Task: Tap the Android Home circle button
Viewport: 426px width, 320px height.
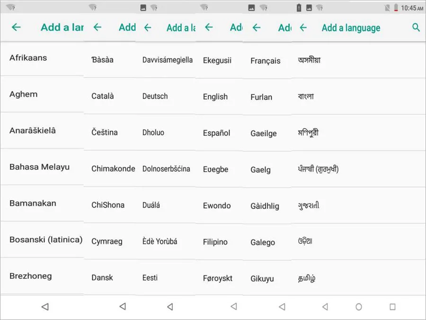Action: point(359,307)
